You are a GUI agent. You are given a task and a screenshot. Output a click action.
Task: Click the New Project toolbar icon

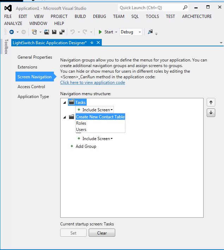(34, 32)
